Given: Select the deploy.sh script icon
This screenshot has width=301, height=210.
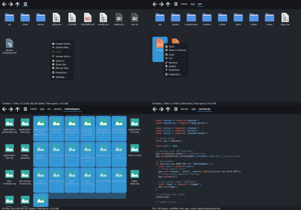Looking at the screenshot, I should [x=119, y=18].
